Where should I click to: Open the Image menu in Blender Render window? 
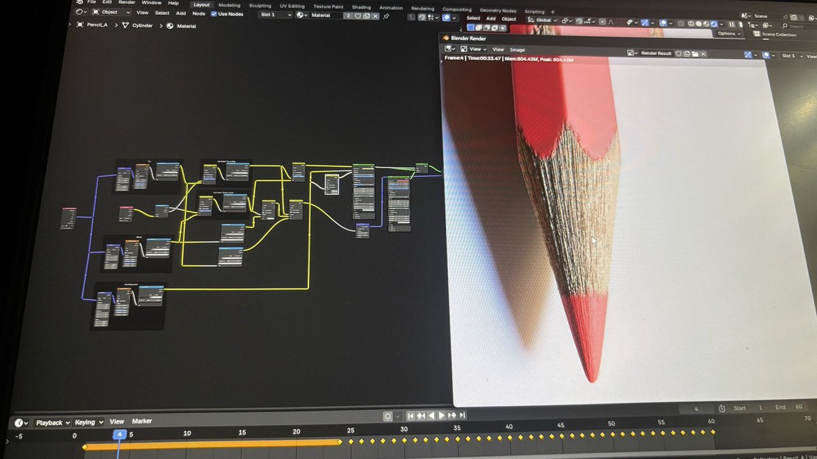[x=517, y=50]
